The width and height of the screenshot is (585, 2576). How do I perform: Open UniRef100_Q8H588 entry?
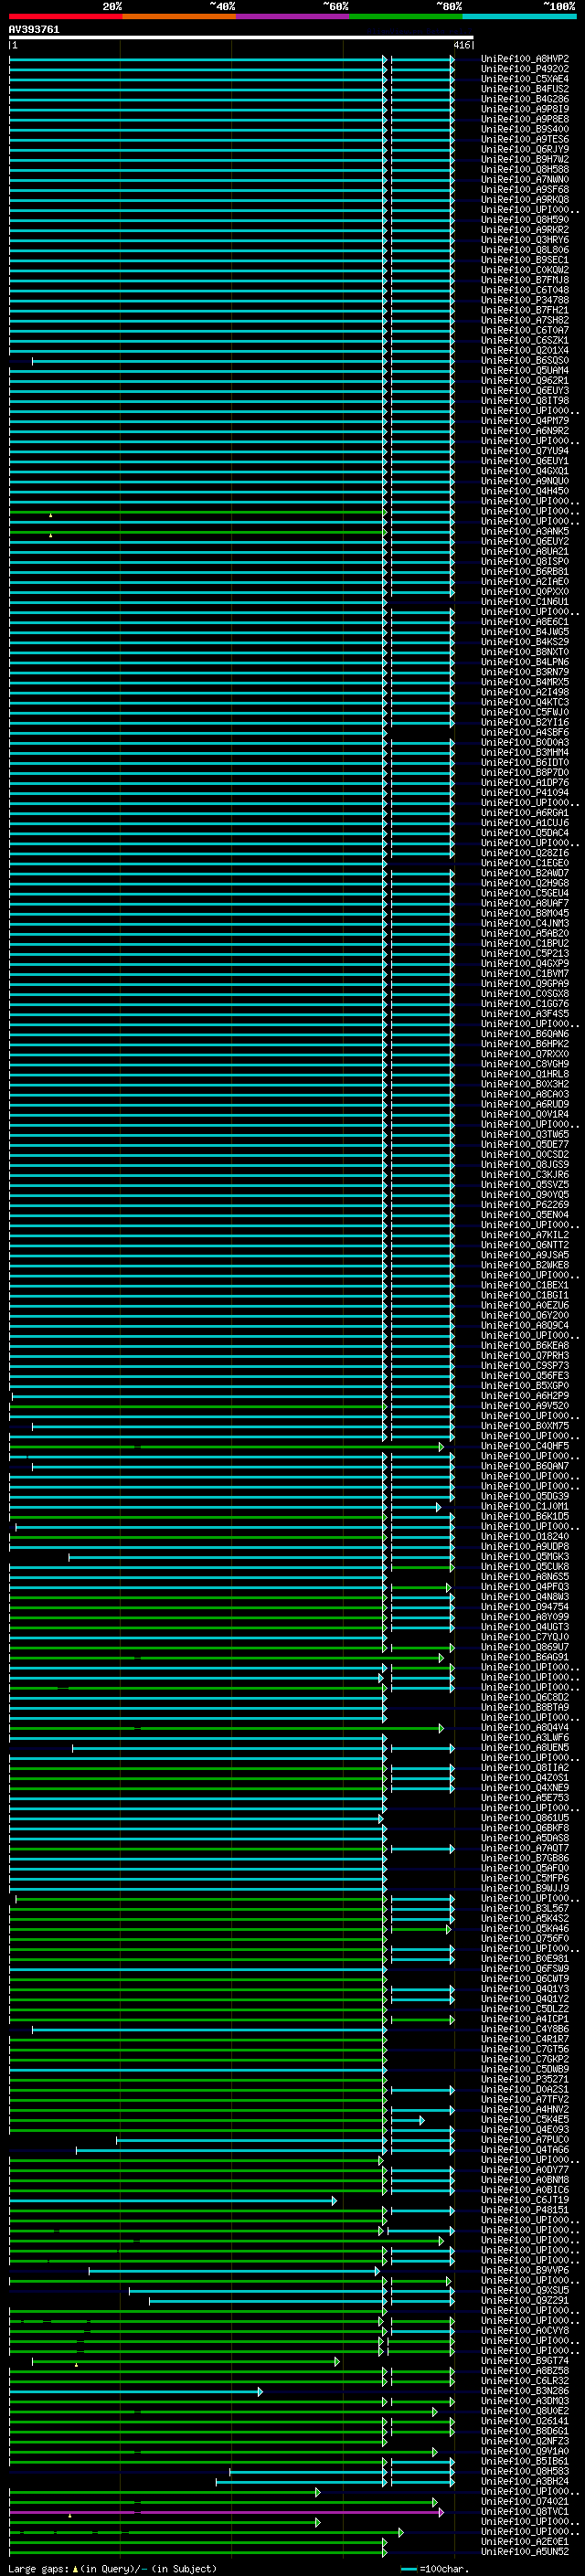(x=524, y=169)
